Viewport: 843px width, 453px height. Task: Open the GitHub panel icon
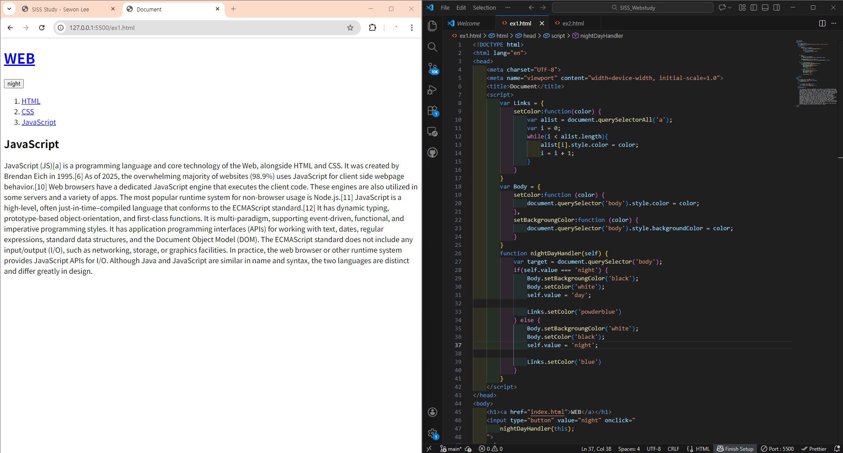432,152
